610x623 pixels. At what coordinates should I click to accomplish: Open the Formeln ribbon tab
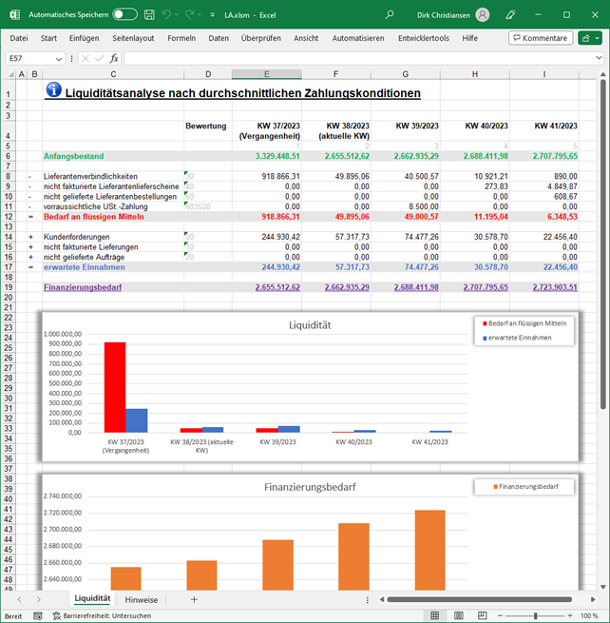[181, 38]
